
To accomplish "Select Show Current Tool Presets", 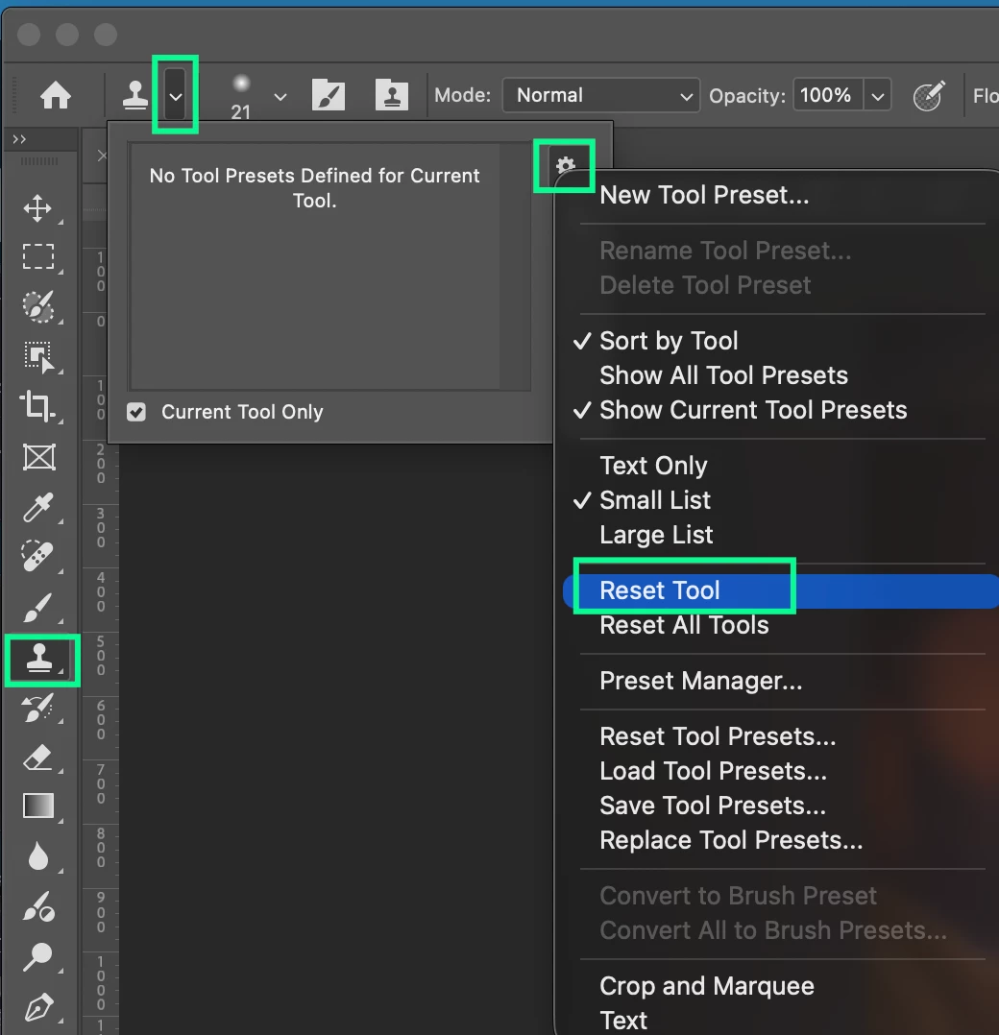I will 753,410.
